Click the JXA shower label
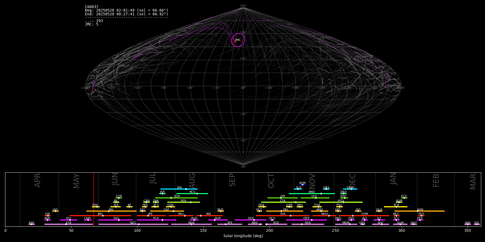Image resolution: width=485 pixels, height=242 pixels. coord(162,192)
